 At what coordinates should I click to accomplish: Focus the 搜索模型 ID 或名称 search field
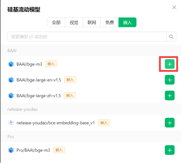click(87, 37)
